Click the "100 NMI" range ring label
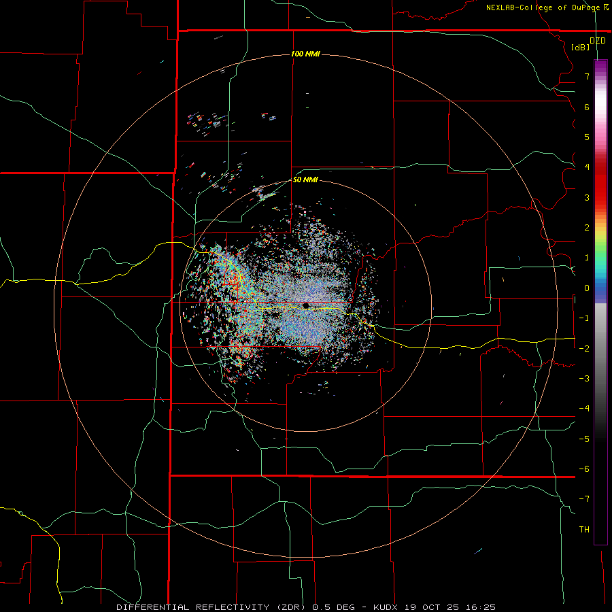The height and width of the screenshot is (612, 612). 305,54
